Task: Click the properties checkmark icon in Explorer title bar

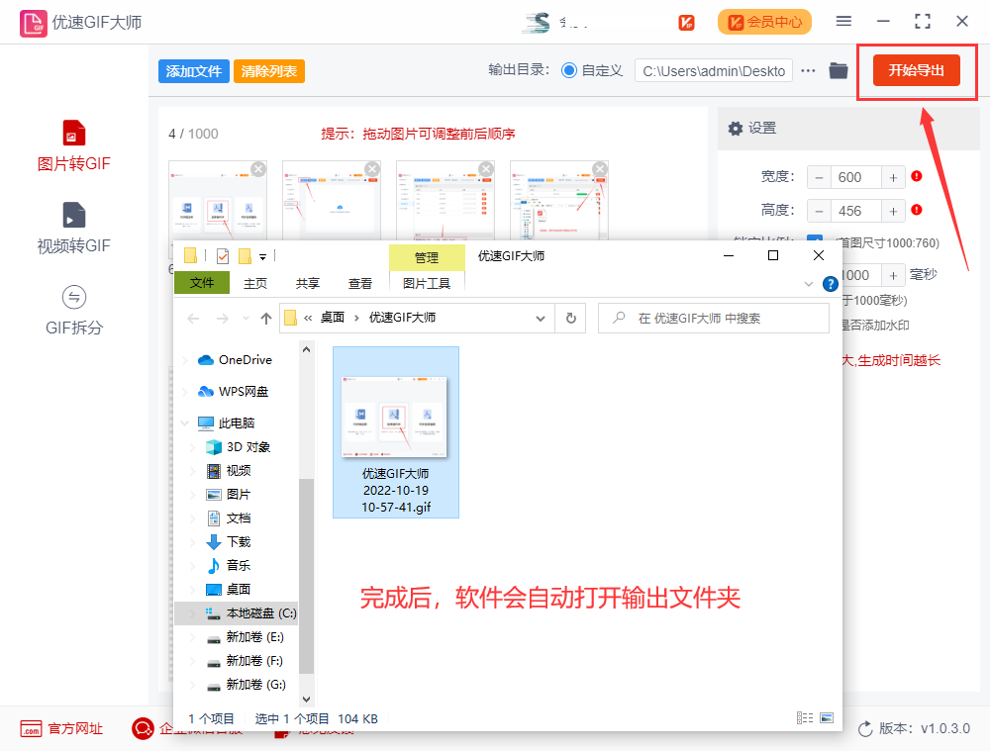Action: click(222, 255)
